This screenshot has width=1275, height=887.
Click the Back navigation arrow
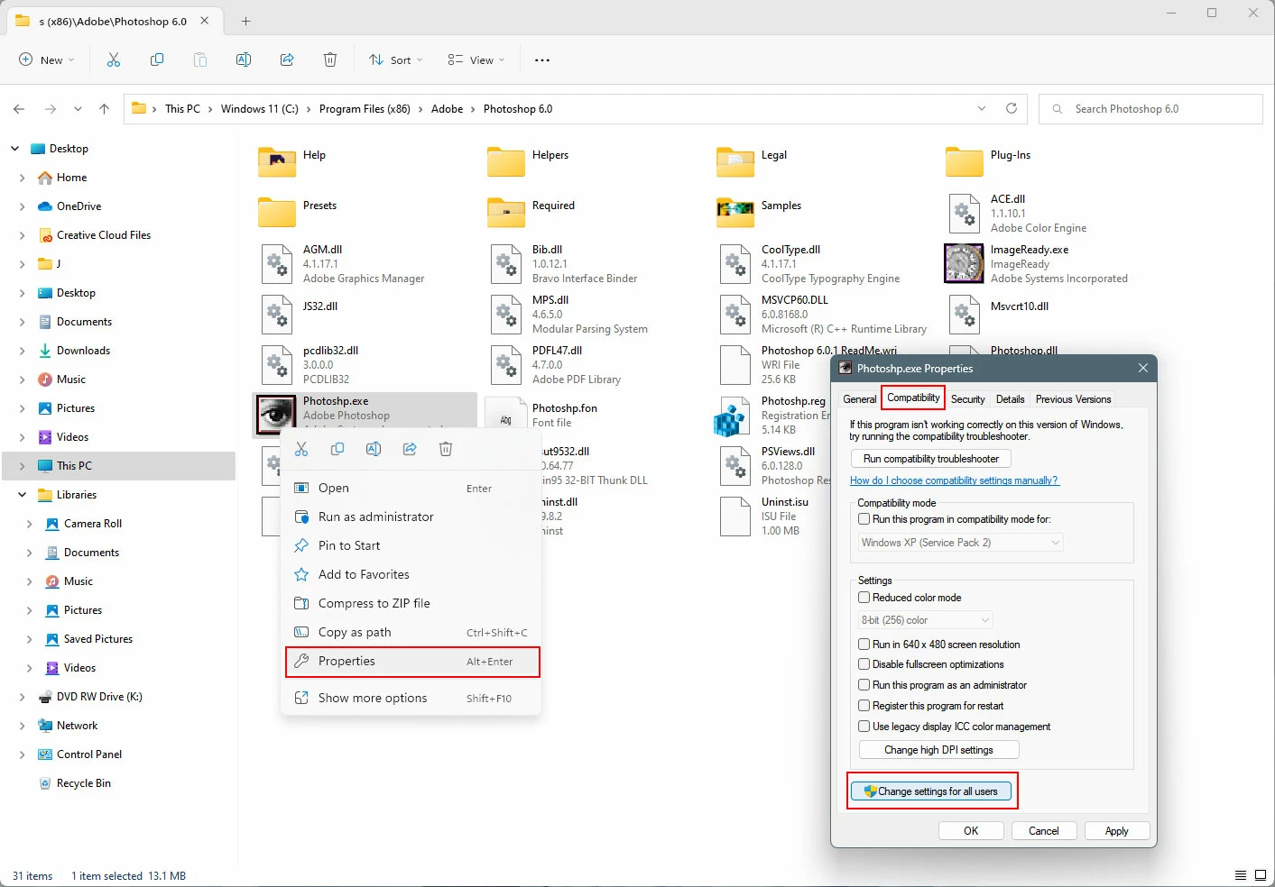19,109
